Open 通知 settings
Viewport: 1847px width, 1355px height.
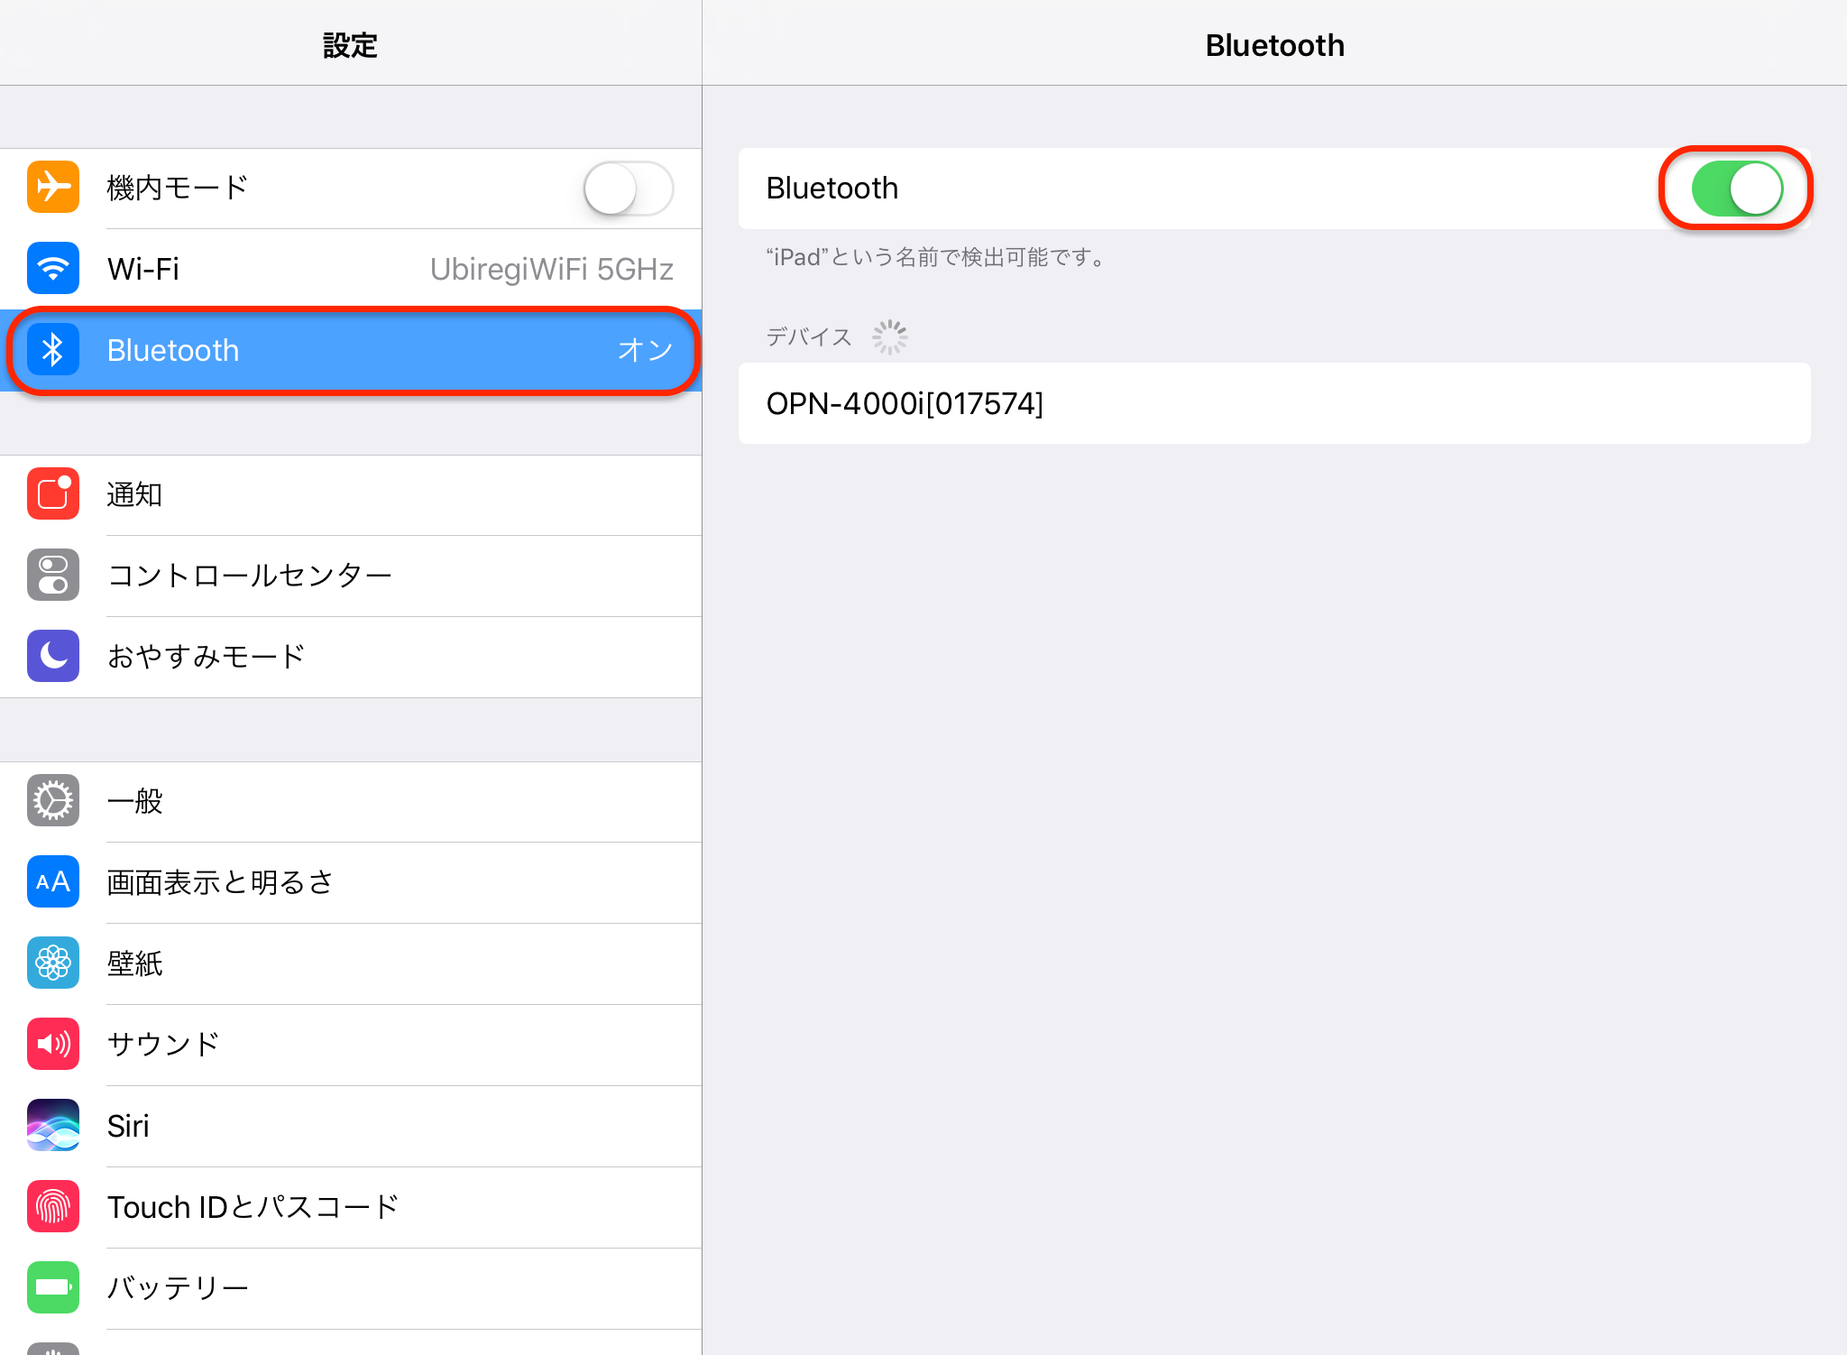[x=351, y=494]
